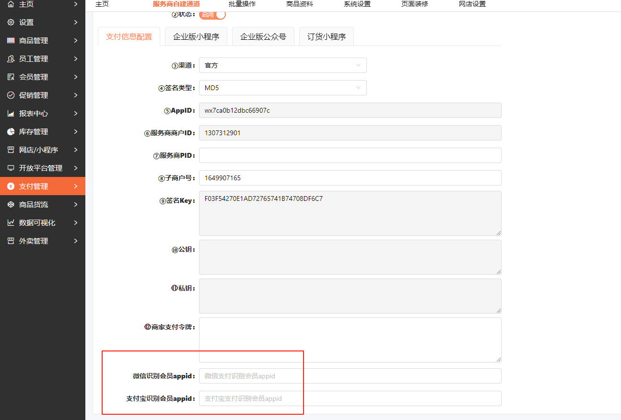Image resolution: width=621 pixels, height=420 pixels.
Task: Click inside the 商家支付令牌 text area
Action: [350, 340]
